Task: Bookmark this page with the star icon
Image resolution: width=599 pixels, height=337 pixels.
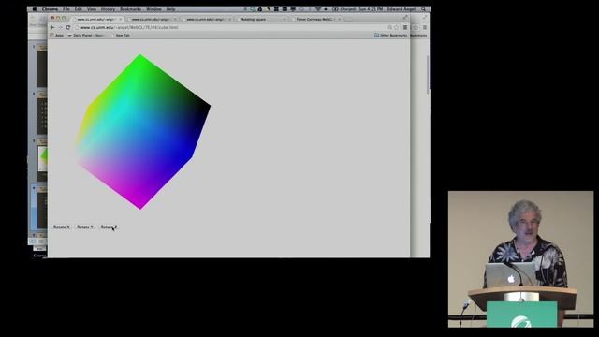Action: (x=397, y=27)
